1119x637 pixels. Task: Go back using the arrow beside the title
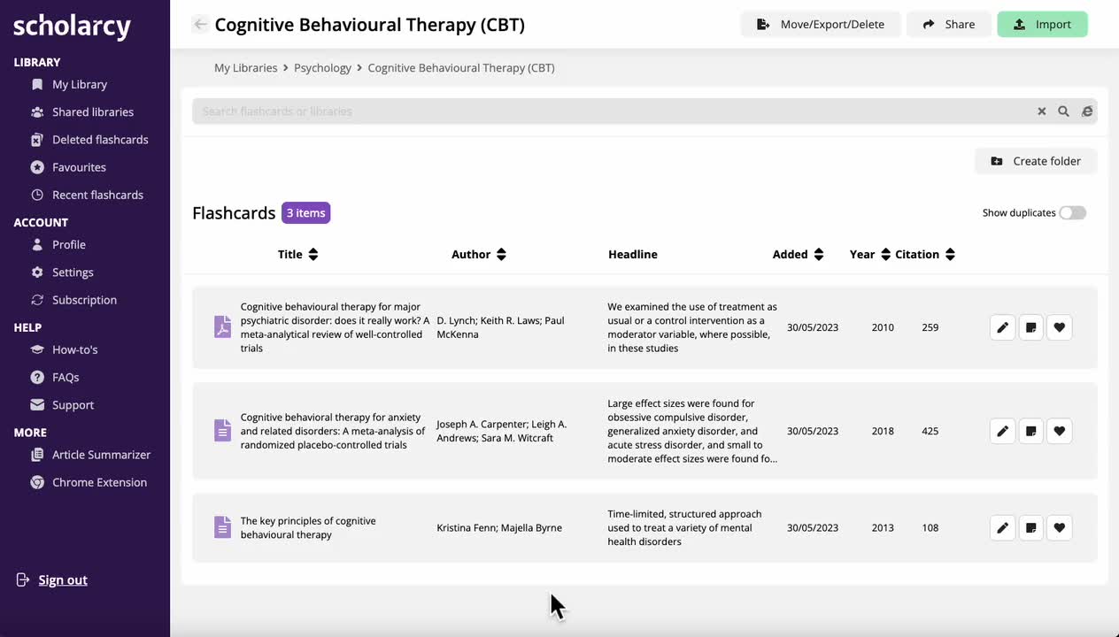[200, 24]
